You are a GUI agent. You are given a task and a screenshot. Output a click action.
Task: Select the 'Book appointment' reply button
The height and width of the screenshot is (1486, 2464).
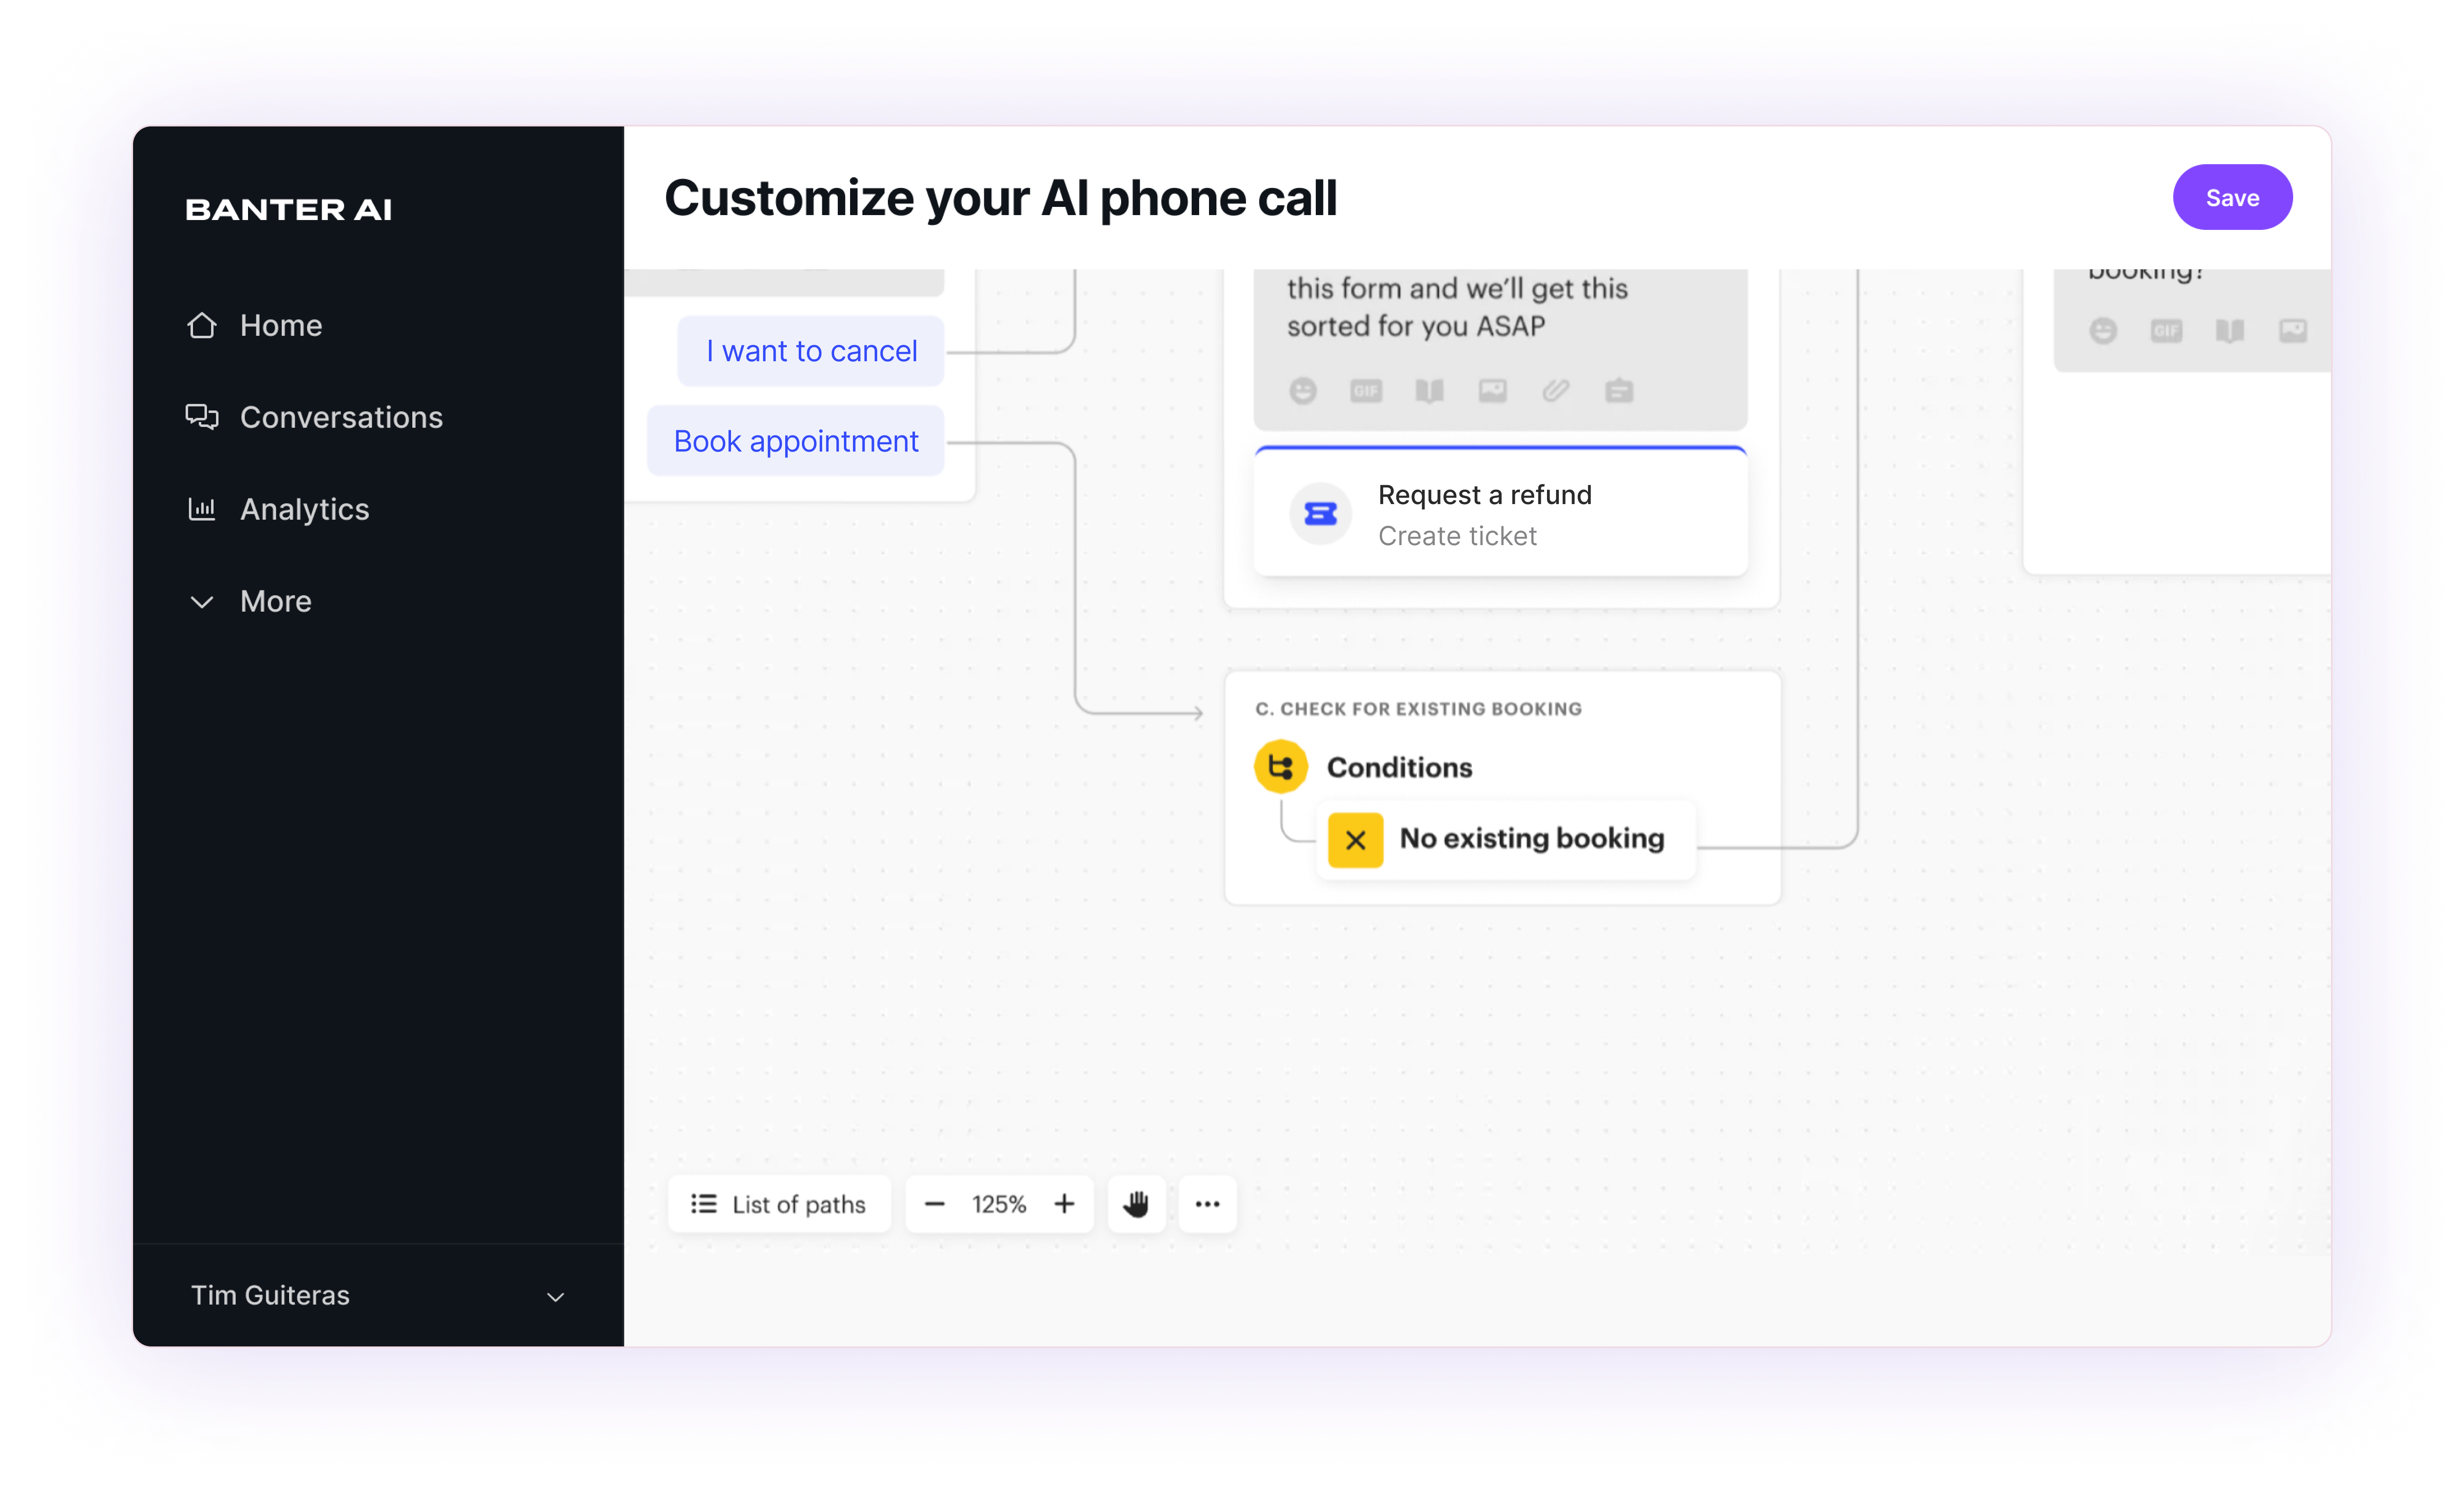tap(796, 442)
